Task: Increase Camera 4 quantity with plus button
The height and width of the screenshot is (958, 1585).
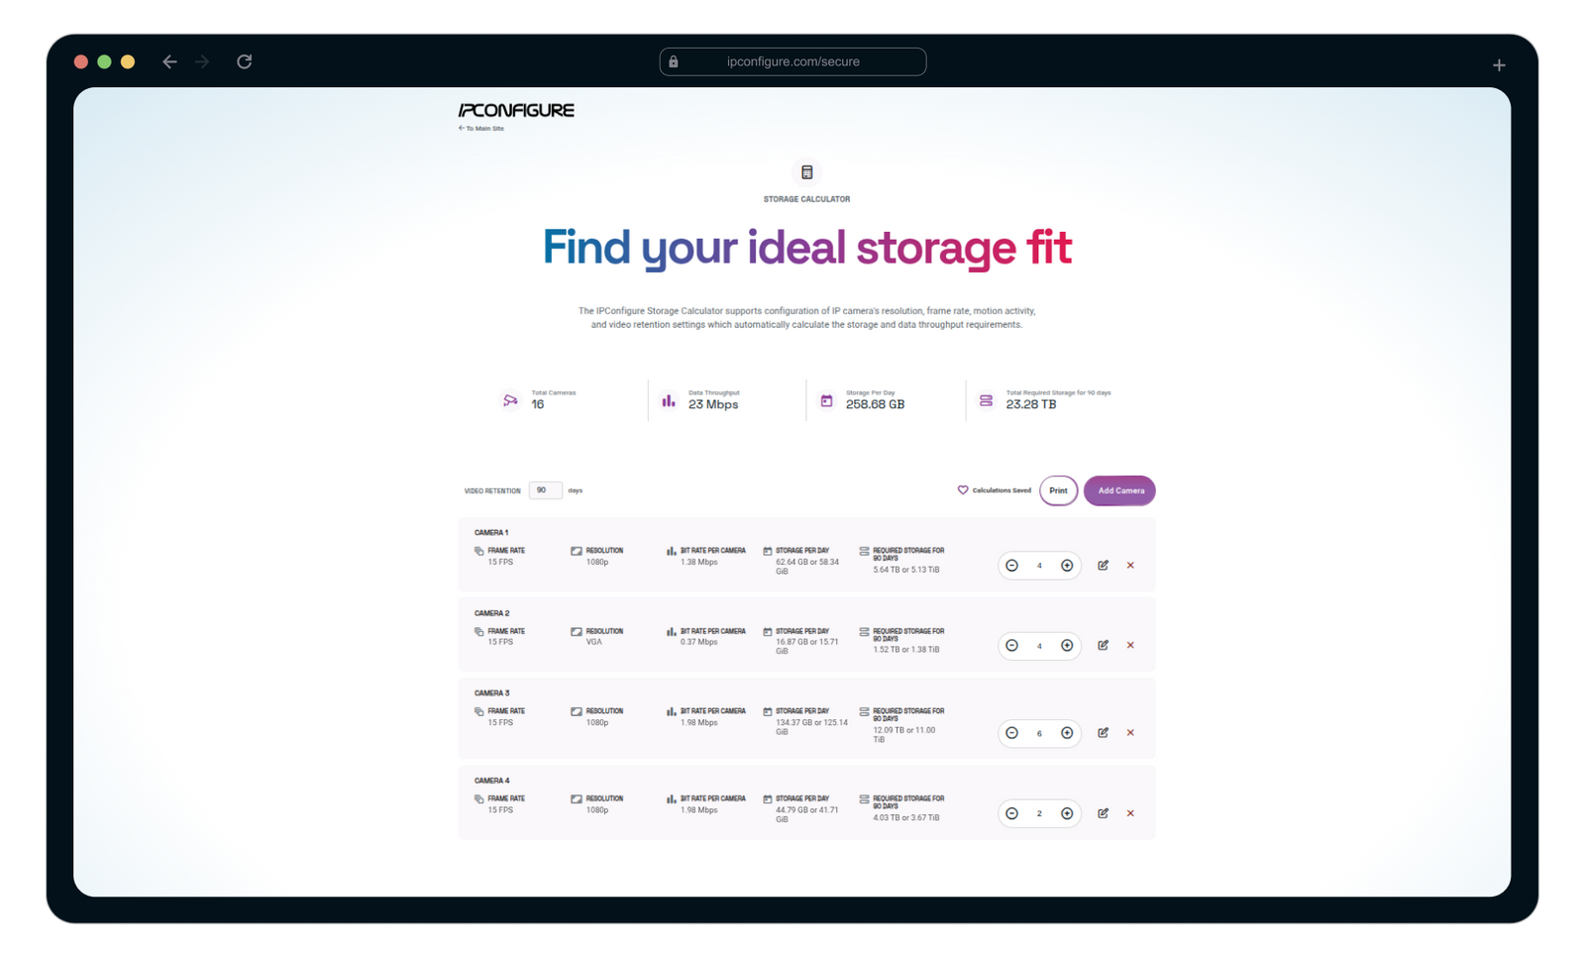Action: tap(1066, 813)
